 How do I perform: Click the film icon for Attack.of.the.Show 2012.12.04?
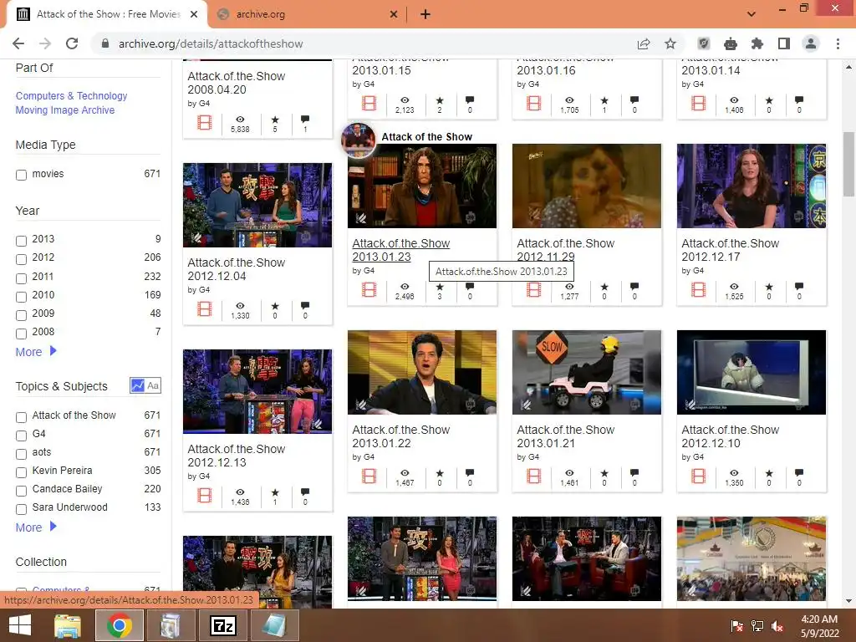205,309
